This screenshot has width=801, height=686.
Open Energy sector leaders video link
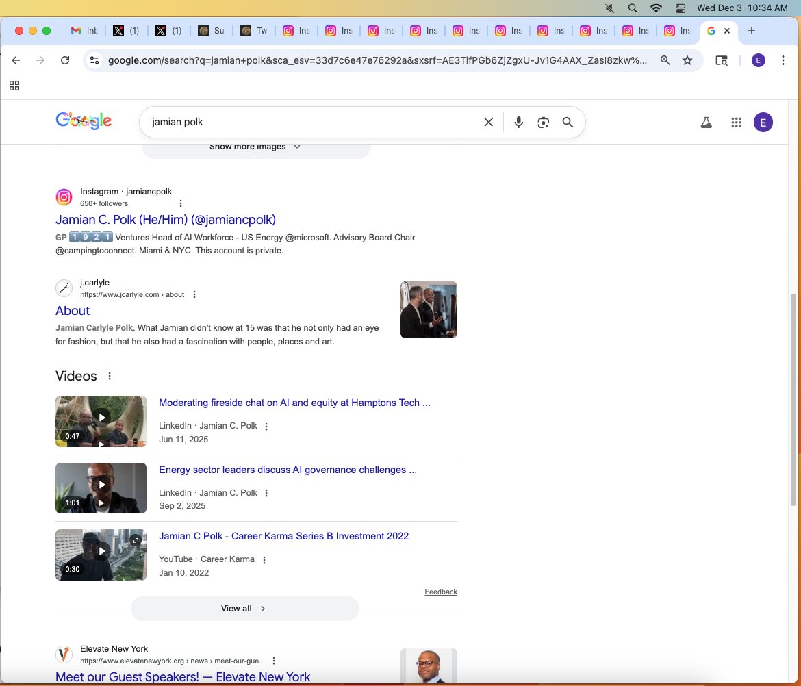288,470
